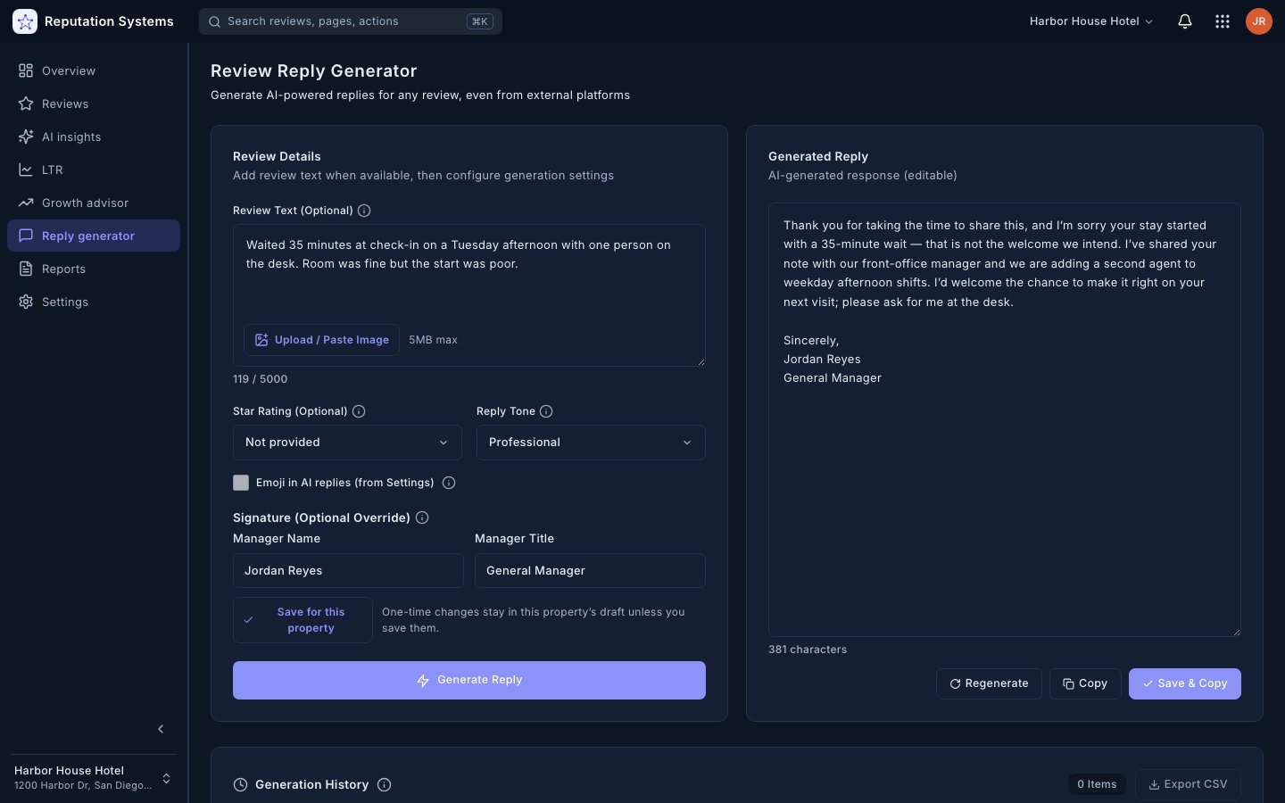The image size is (1285, 803).
Task: Go to Overview page
Action: (x=94, y=70)
